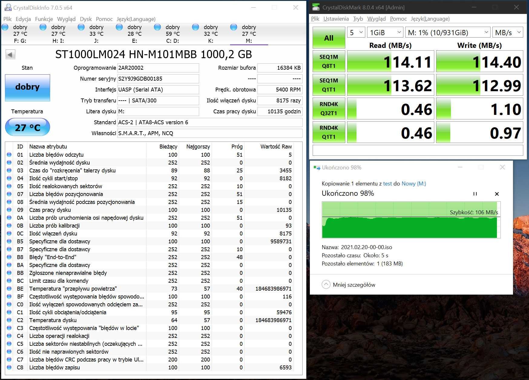The height and width of the screenshot is (380, 529).
Task: Open Plik menu in CrystalDiskInfo
Action: coord(8,19)
